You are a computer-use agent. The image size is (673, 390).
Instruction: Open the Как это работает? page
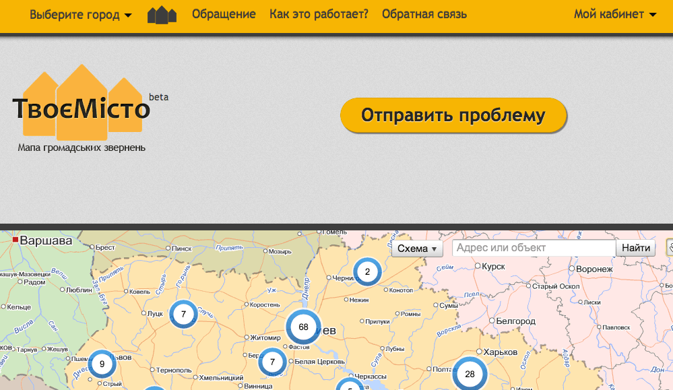click(x=319, y=15)
